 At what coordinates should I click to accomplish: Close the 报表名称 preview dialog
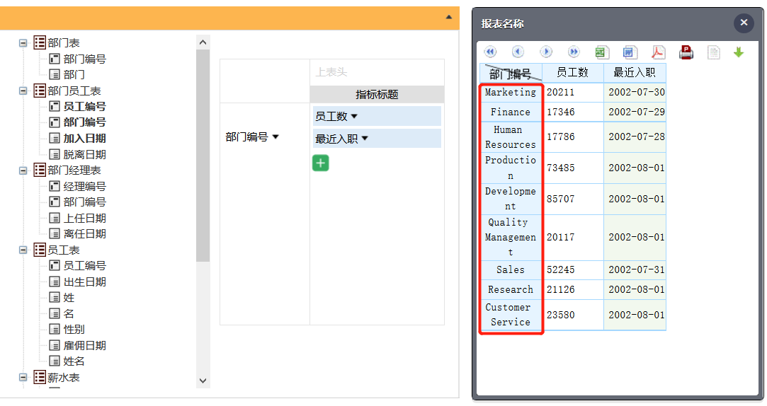click(744, 23)
